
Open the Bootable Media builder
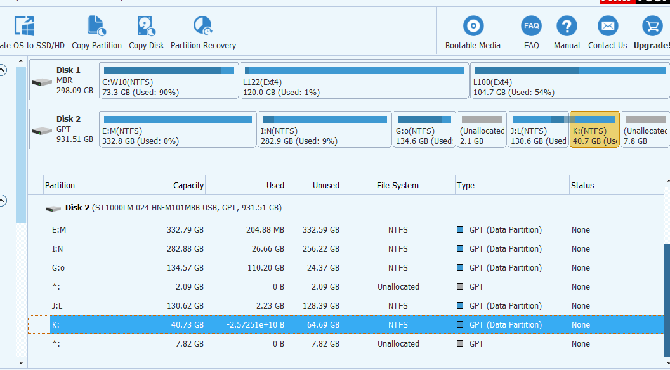pos(473,27)
